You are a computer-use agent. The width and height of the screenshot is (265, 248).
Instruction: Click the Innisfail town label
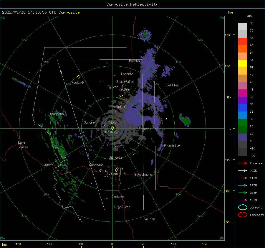(x=119, y=107)
